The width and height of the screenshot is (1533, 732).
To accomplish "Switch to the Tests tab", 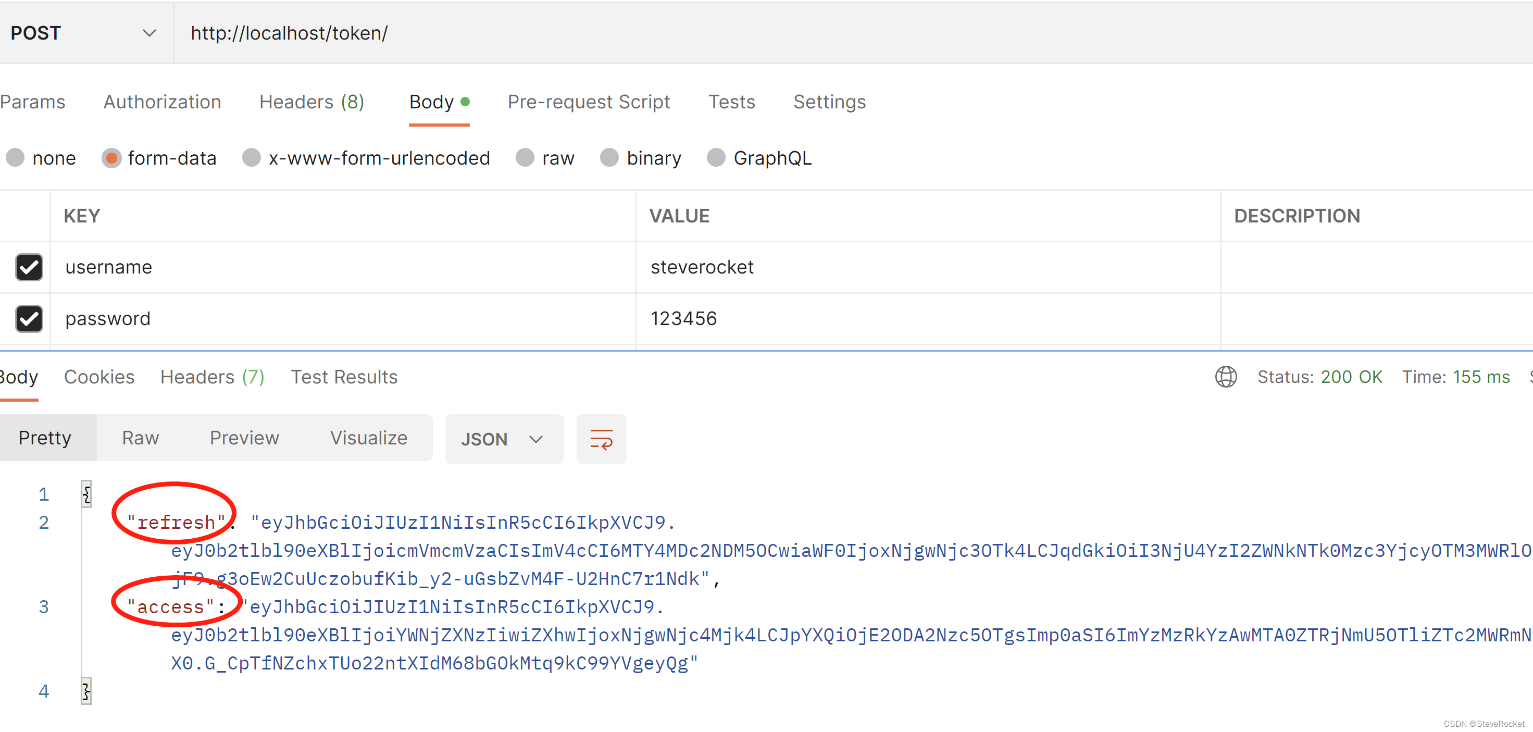I will (732, 102).
